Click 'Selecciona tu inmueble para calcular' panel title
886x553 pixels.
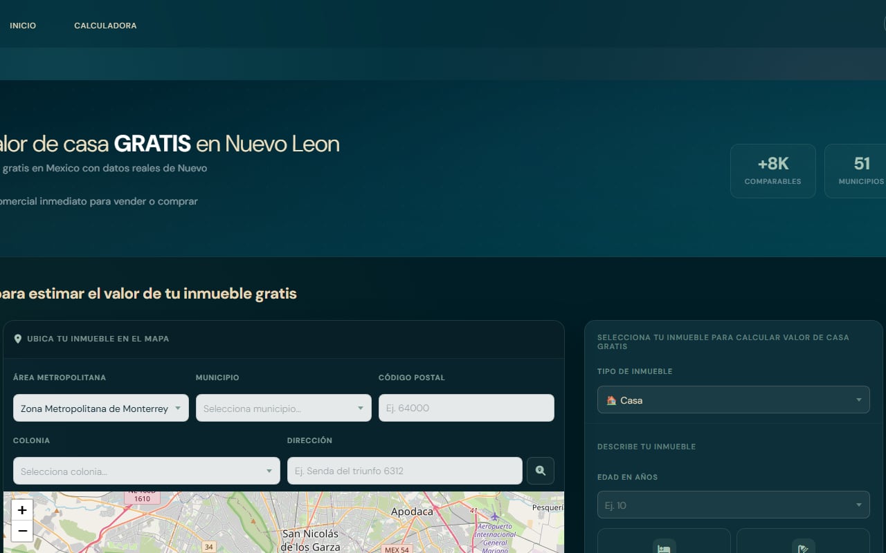[723, 341]
